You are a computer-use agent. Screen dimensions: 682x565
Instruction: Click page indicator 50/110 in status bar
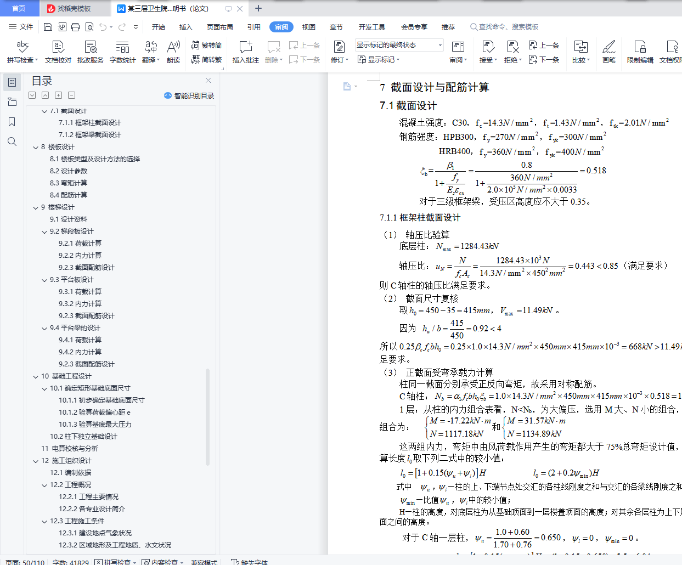pos(25,562)
